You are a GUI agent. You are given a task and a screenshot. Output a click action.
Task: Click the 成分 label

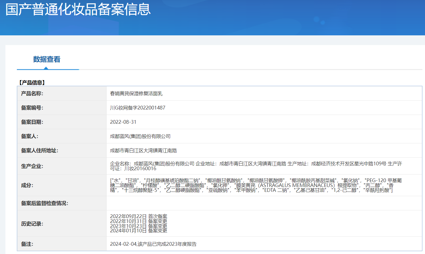pyautogui.click(x=27, y=185)
